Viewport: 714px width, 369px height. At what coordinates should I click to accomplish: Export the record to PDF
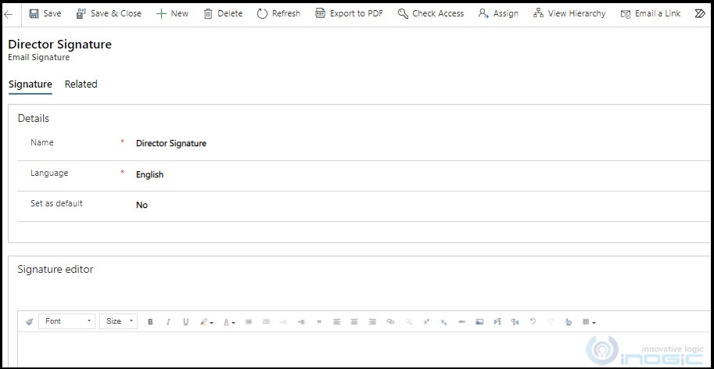click(x=349, y=13)
